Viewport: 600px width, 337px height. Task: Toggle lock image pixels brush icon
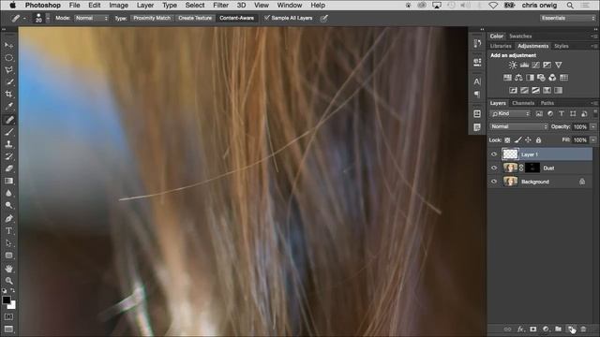tap(517, 140)
